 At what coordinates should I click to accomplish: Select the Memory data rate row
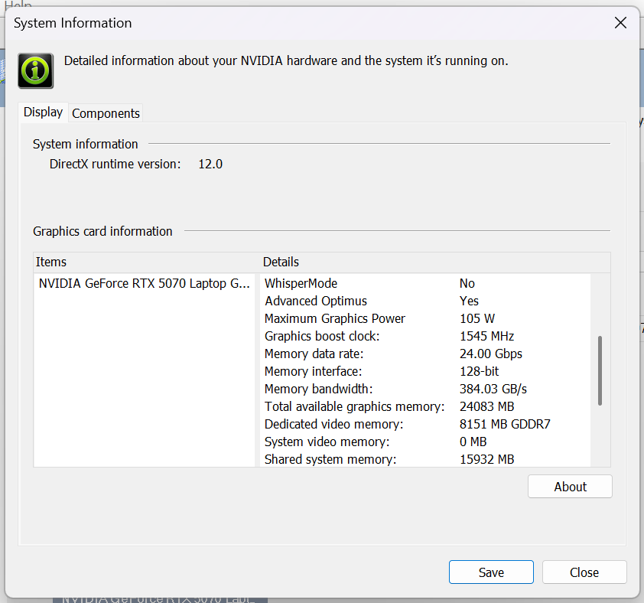[x=425, y=354]
